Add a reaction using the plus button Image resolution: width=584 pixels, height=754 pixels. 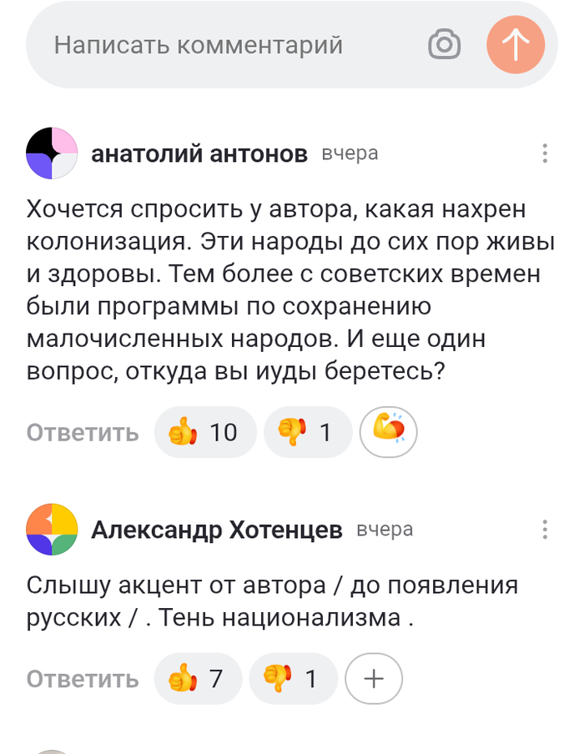[x=373, y=679]
